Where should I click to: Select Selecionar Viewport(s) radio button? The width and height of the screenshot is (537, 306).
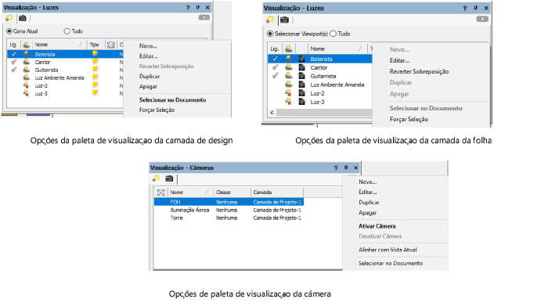pos(270,34)
